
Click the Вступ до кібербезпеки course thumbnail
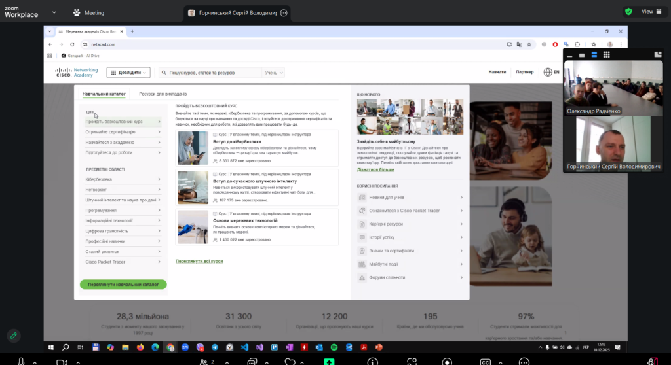(193, 148)
